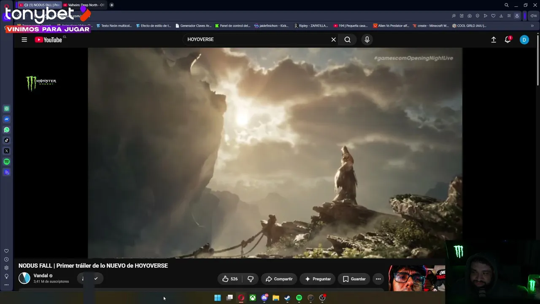Open sidebar three-dot more options
The width and height of the screenshot is (540, 304).
point(6,285)
